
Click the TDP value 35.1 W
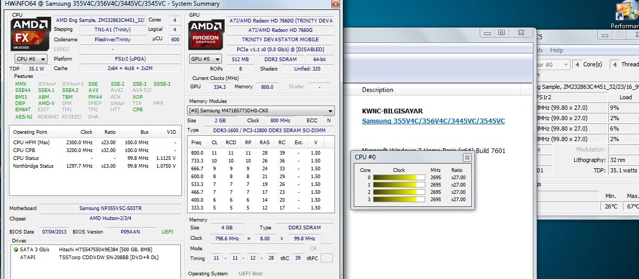click(x=36, y=68)
